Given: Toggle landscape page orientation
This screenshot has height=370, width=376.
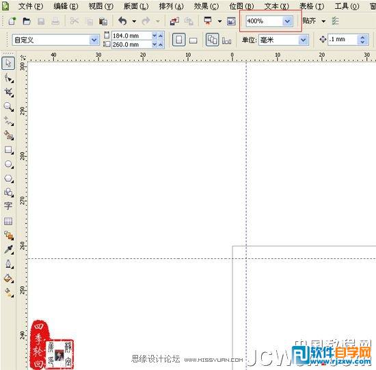Looking at the screenshot, I should [x=193, y=40].
